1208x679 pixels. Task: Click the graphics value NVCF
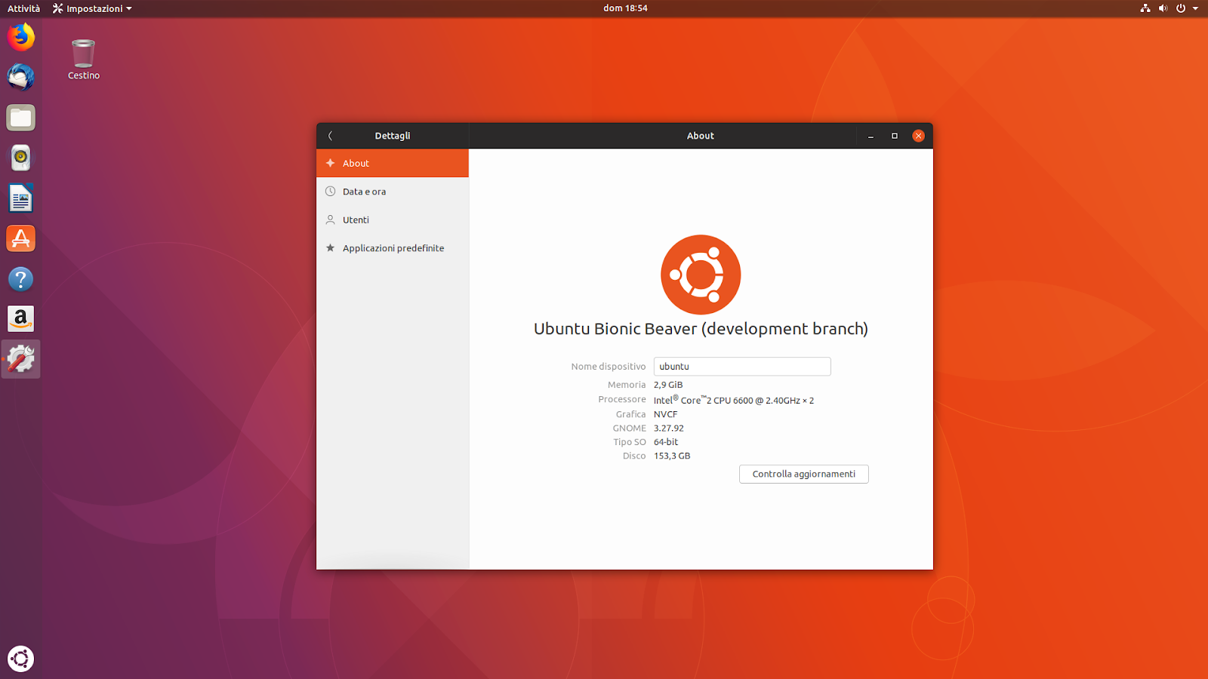(666, 414)
